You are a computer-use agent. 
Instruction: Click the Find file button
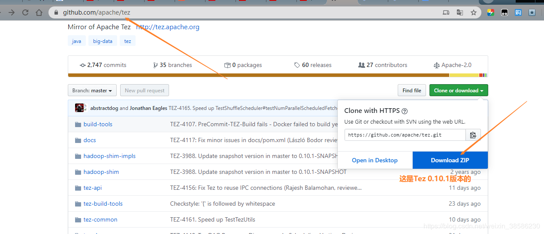pos(412,91)
